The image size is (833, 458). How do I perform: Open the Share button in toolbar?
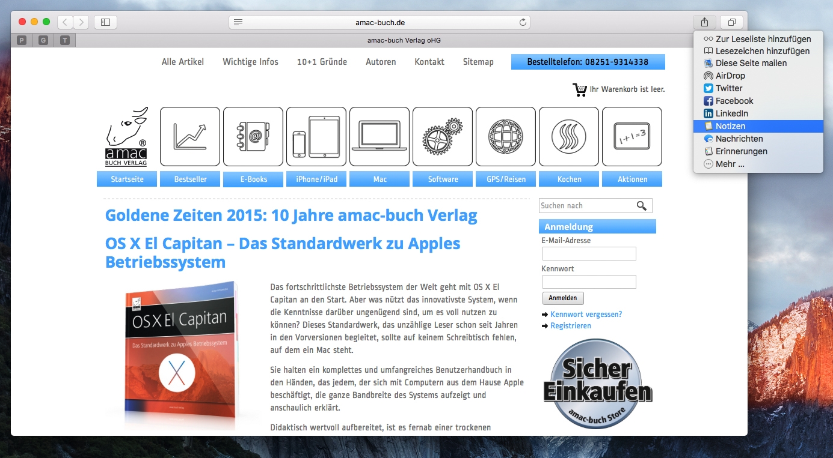[704, 22]
